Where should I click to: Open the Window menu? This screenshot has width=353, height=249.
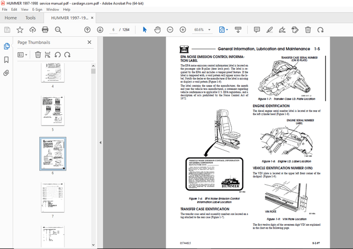52,10
